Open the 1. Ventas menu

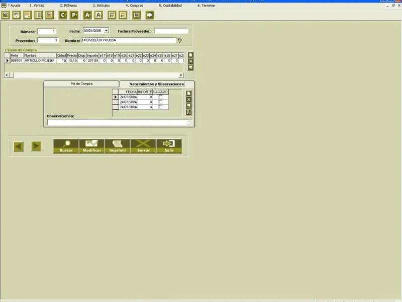(x=37, y=6)
